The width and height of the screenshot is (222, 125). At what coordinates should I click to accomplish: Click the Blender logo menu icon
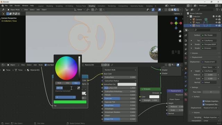coord(2,6)
